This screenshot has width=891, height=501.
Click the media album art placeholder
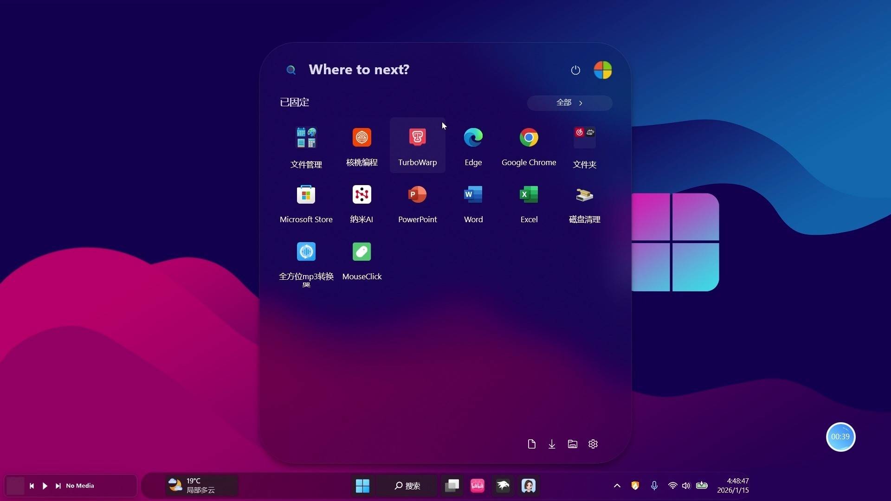15,486
